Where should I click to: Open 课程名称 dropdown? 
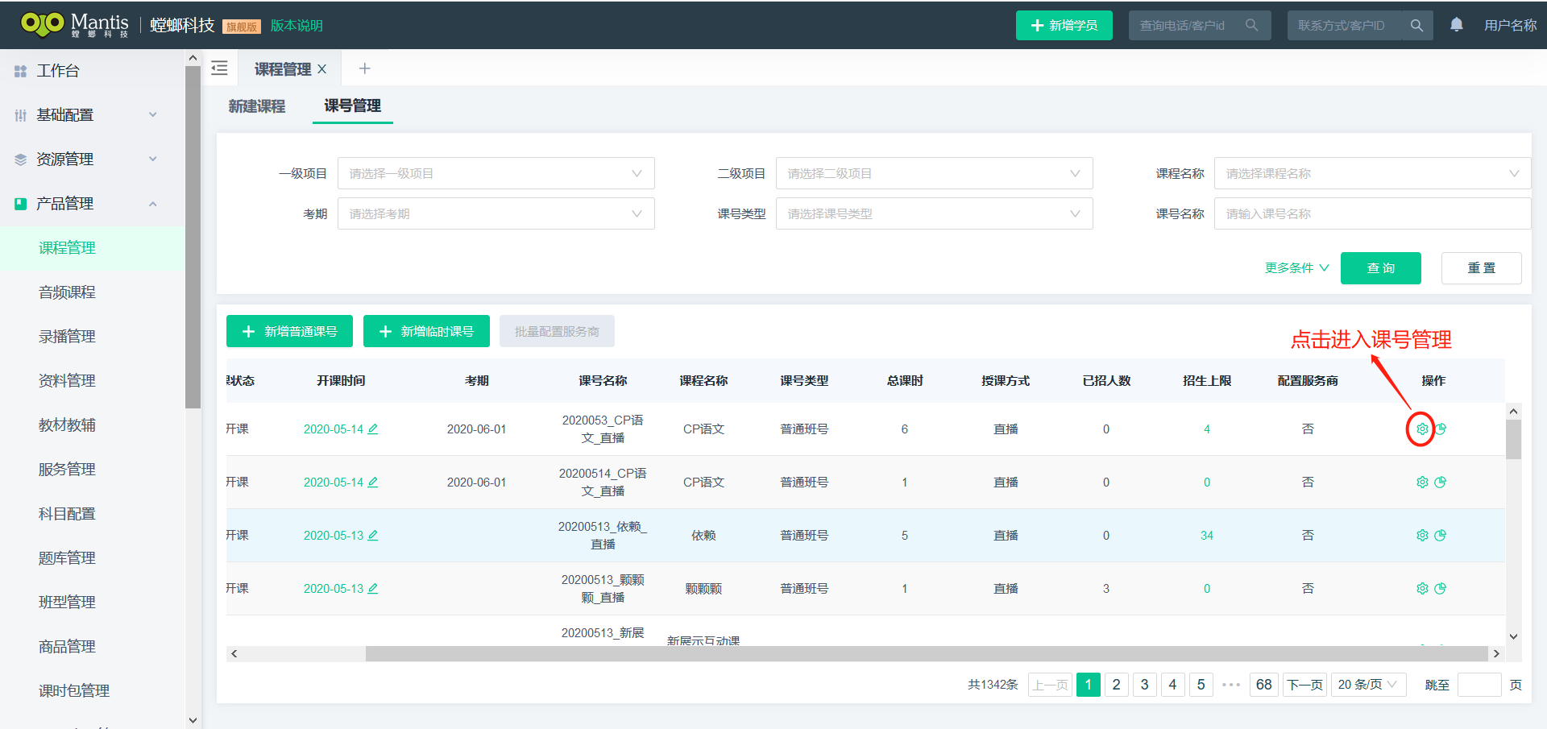tap(1372, 173)
